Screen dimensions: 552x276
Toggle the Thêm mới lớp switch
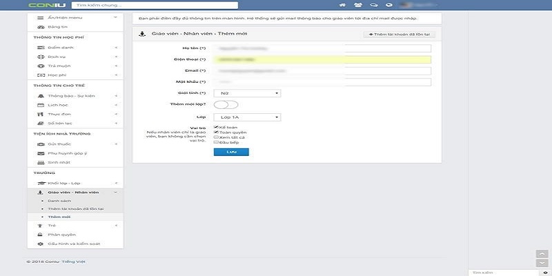coord(226,104)
